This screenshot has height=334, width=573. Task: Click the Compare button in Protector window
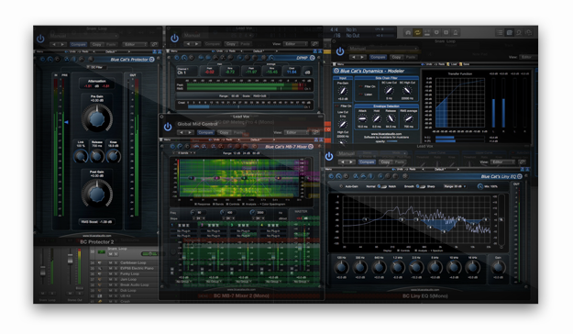[78, 44]
